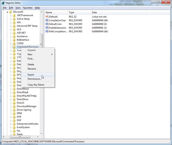
Task: Select Copy Key Name option
Action: [x=36, y=85]
